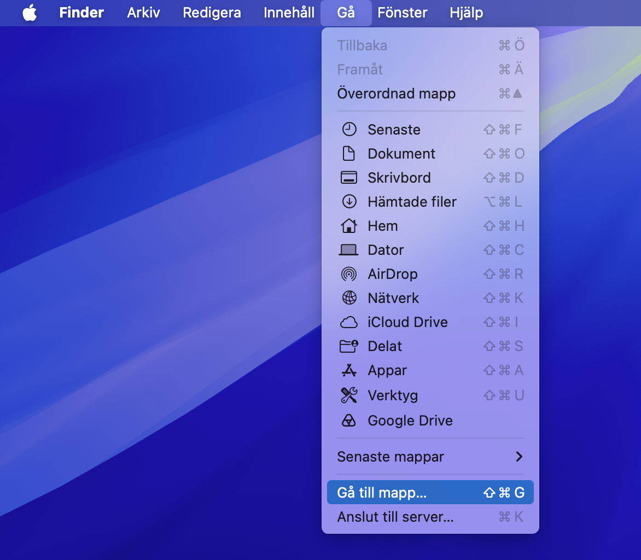The width and height of the screenshot is (641, 560).
Task: Click the Dator laptop icon
Action: 349,250
